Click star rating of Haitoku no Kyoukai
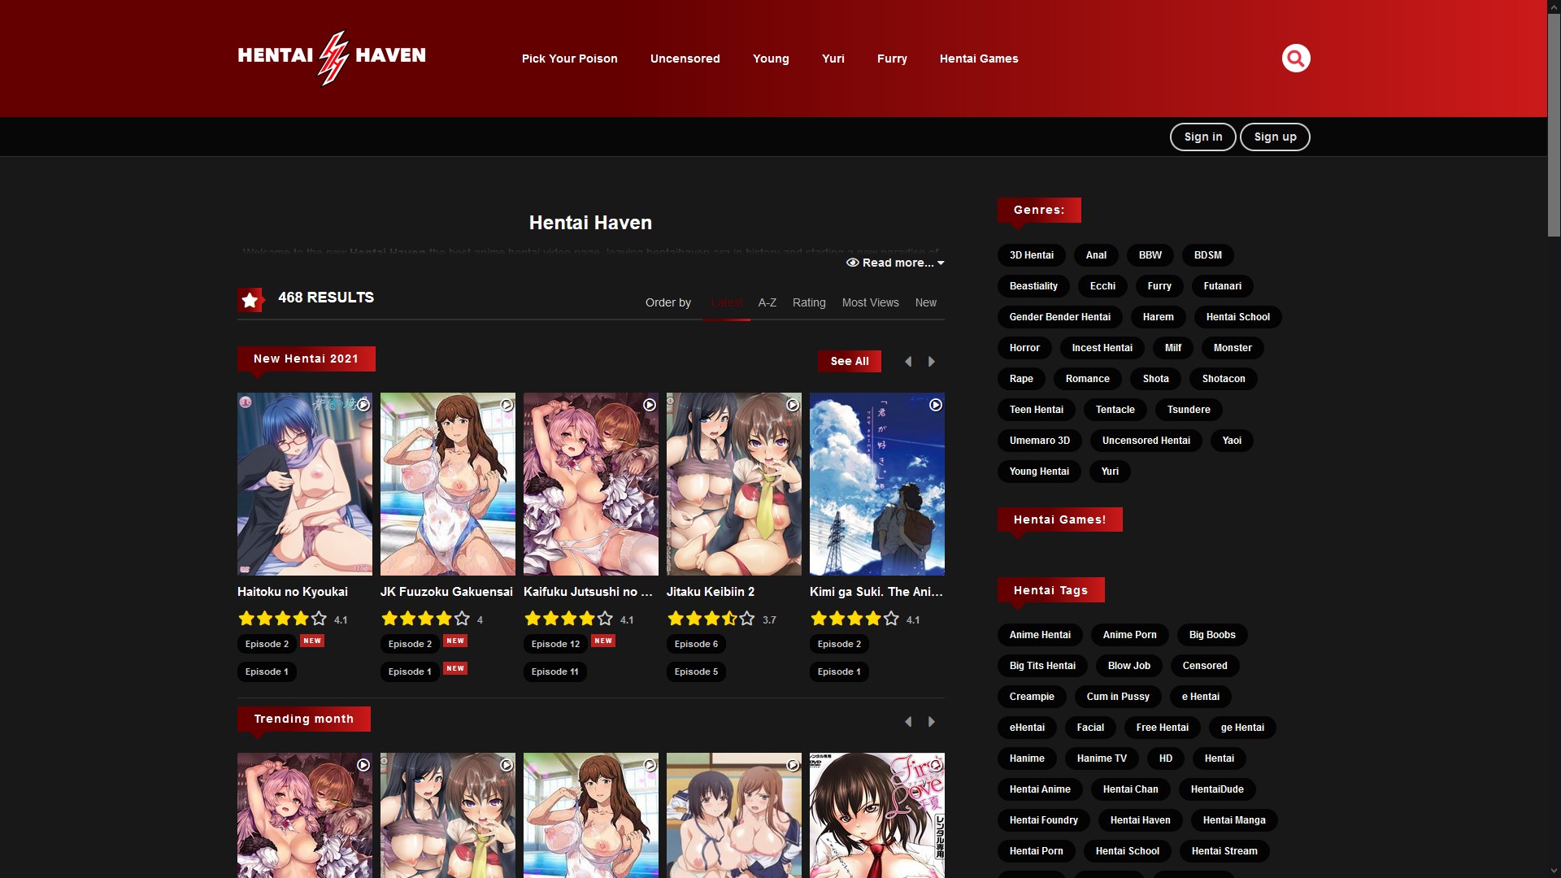 tap(282, 619)
